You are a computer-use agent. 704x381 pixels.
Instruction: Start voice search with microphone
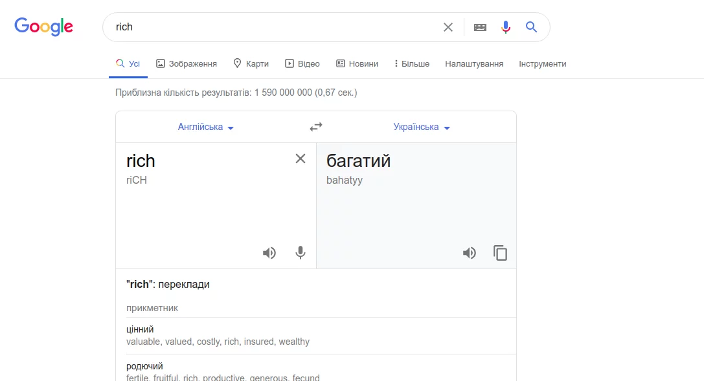(506, 27)
